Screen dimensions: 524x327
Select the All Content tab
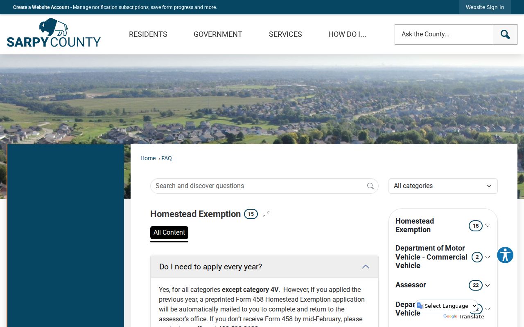(x=169, y=233)
